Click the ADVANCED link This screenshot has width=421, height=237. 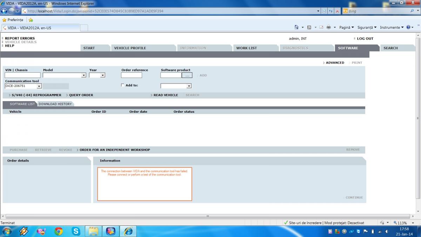tap(335, 63)
